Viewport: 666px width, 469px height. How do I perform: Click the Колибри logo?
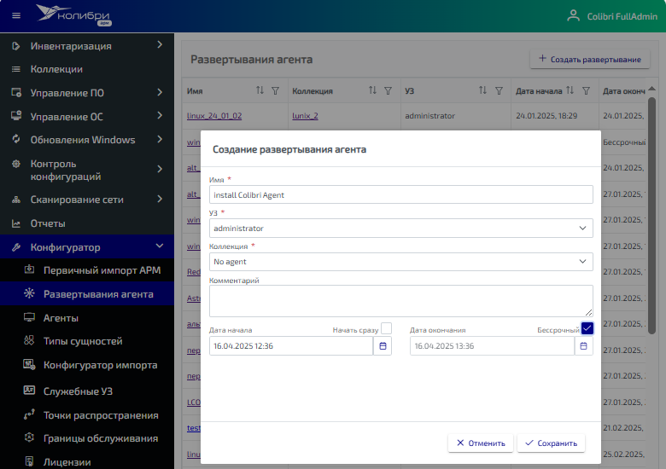pos(73,15)
